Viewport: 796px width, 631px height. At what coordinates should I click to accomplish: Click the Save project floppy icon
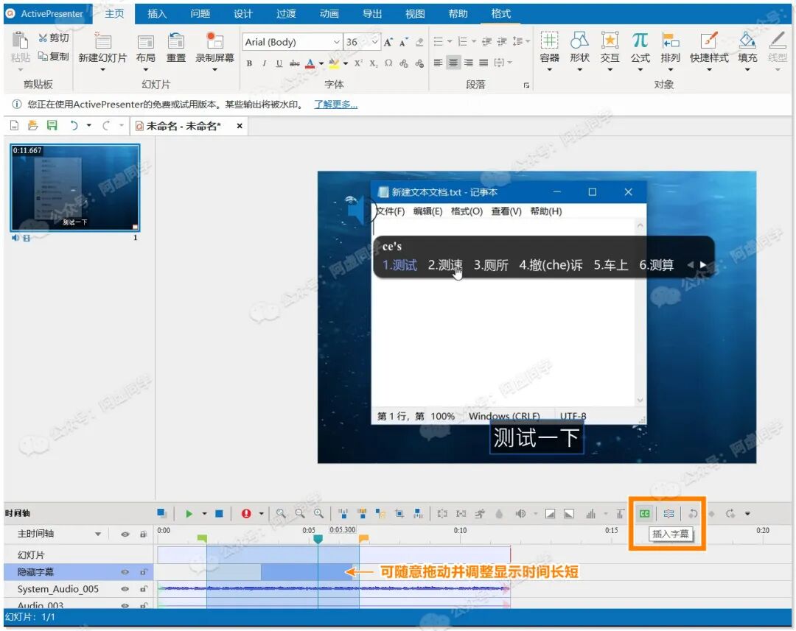coord(52,125)
